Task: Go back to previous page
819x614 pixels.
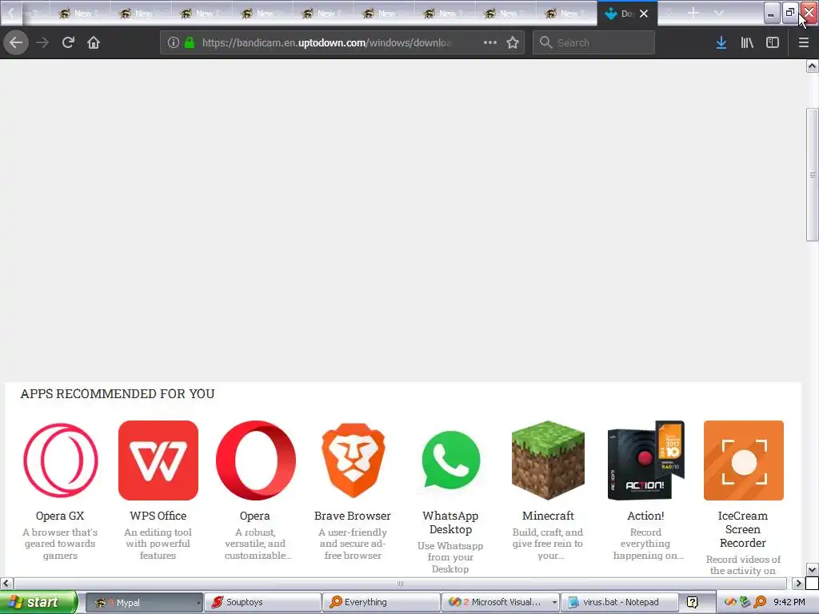Action: (x=16, y=42)
